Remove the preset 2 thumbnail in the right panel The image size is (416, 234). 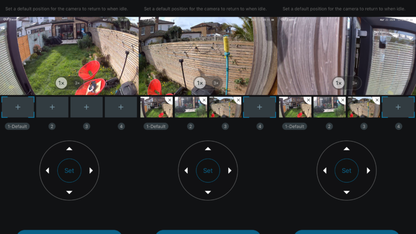click(x=343, y=100)
